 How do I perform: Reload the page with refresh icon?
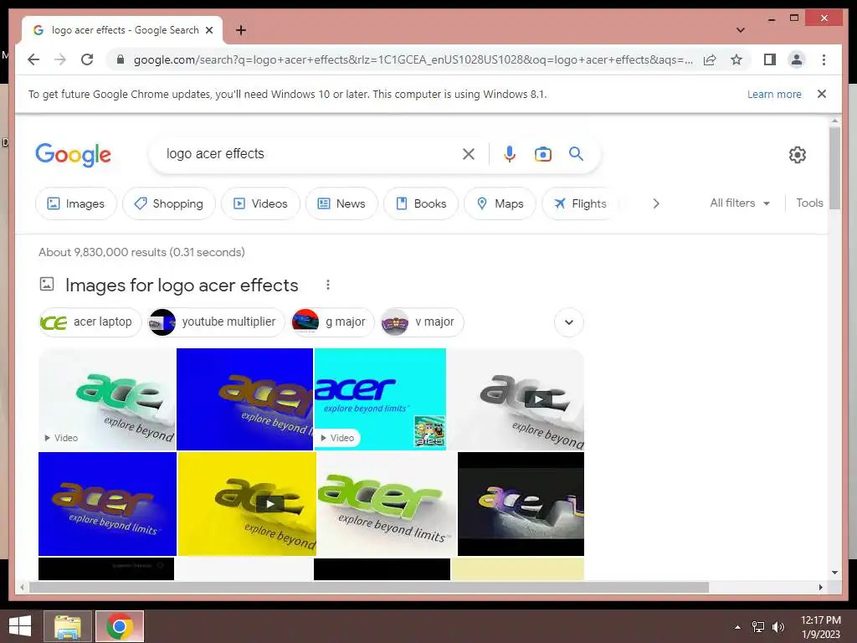(x=87, y=59)
